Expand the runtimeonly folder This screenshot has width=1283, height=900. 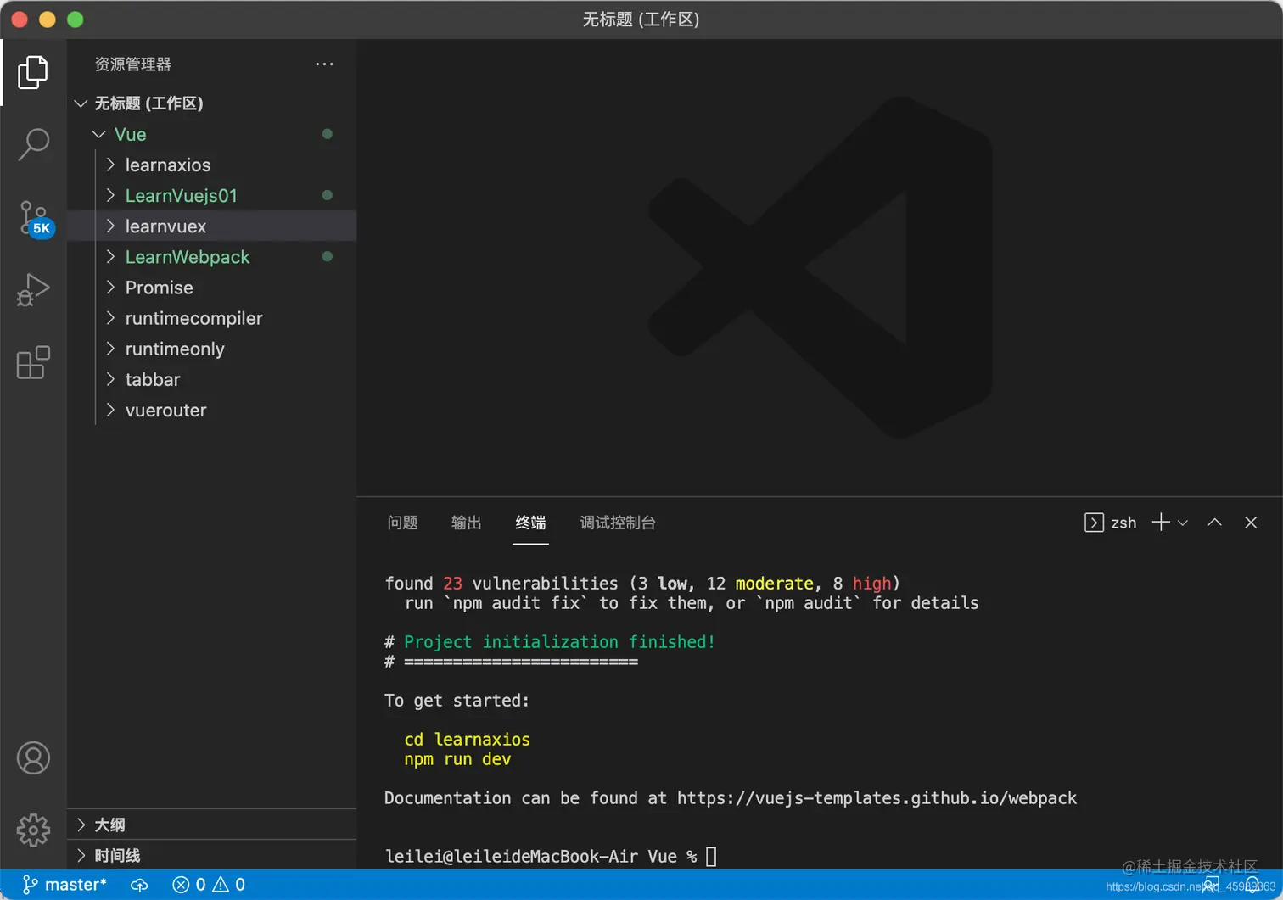pos(212,349)
